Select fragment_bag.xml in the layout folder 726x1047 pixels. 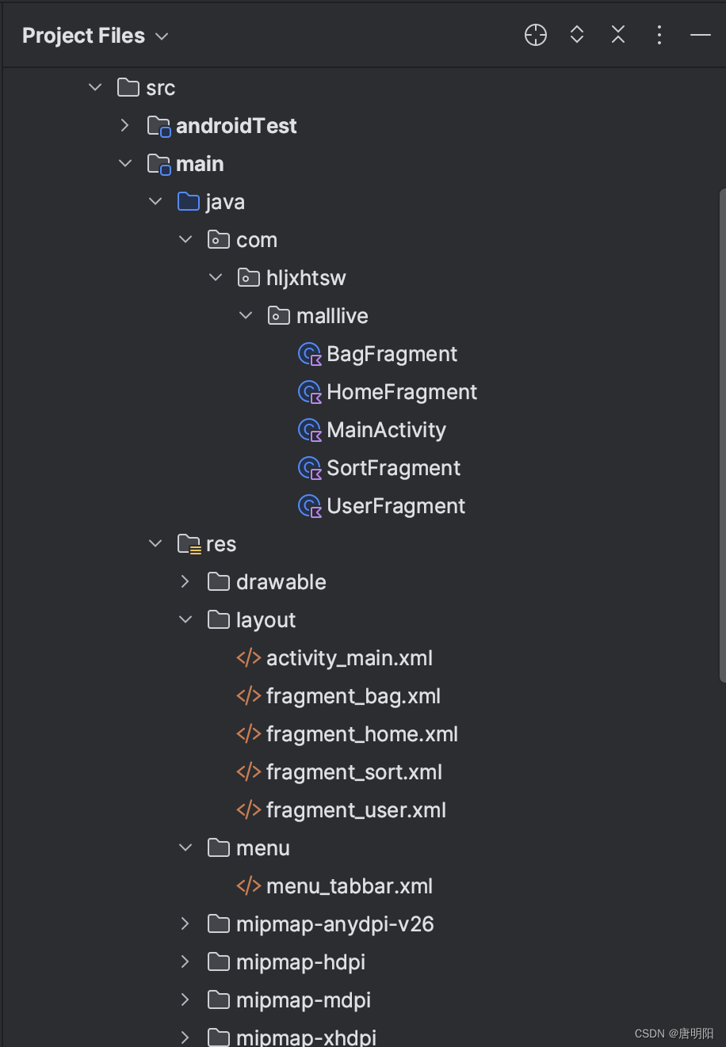click(x=353, y=695)
